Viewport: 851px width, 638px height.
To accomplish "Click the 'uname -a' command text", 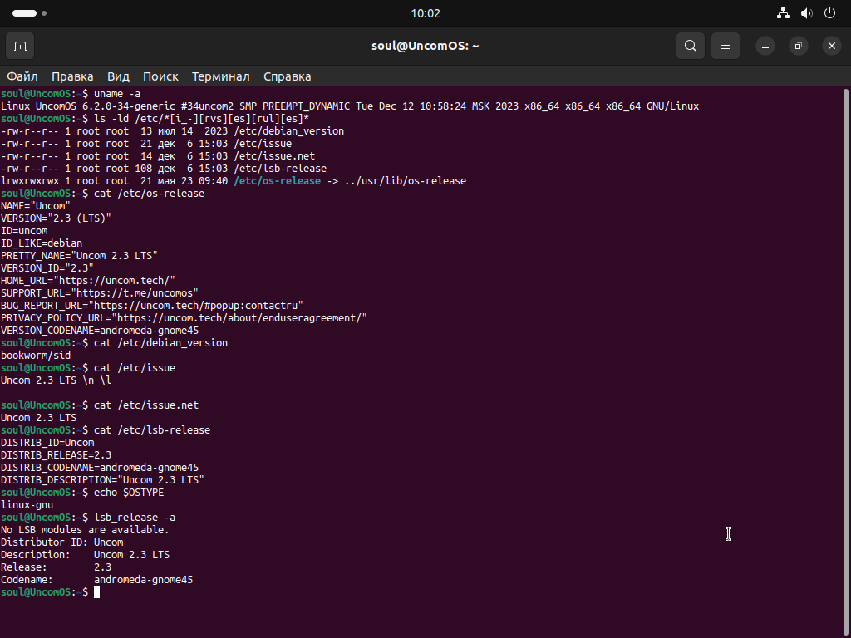I will pyautogui.click(x=117, y=93).
